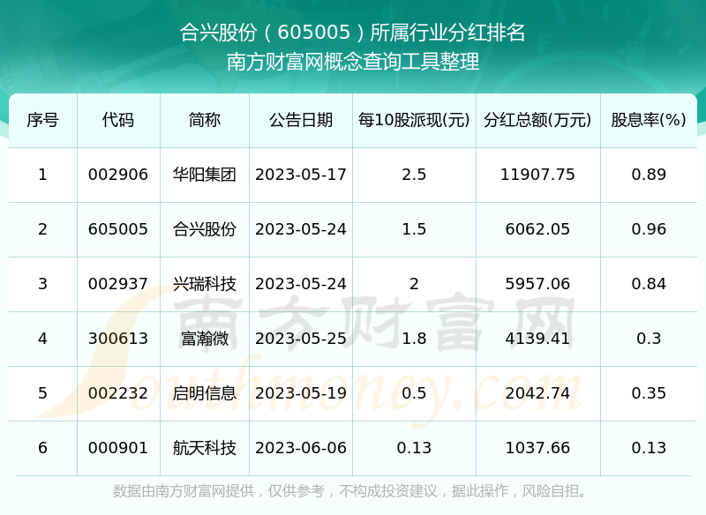Click the yield value 0.35
The height and width of the screenshot is (515, 706).
649,393
